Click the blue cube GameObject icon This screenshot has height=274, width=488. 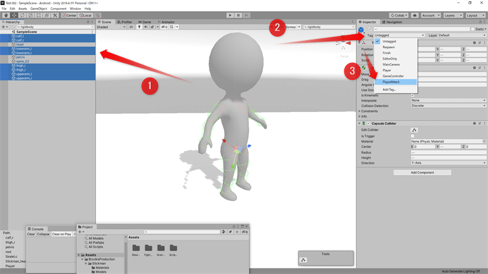tap(361, 30)
